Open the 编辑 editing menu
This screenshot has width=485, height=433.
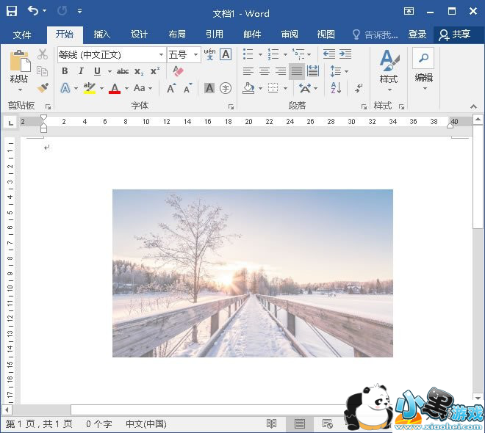click(424, 69)
